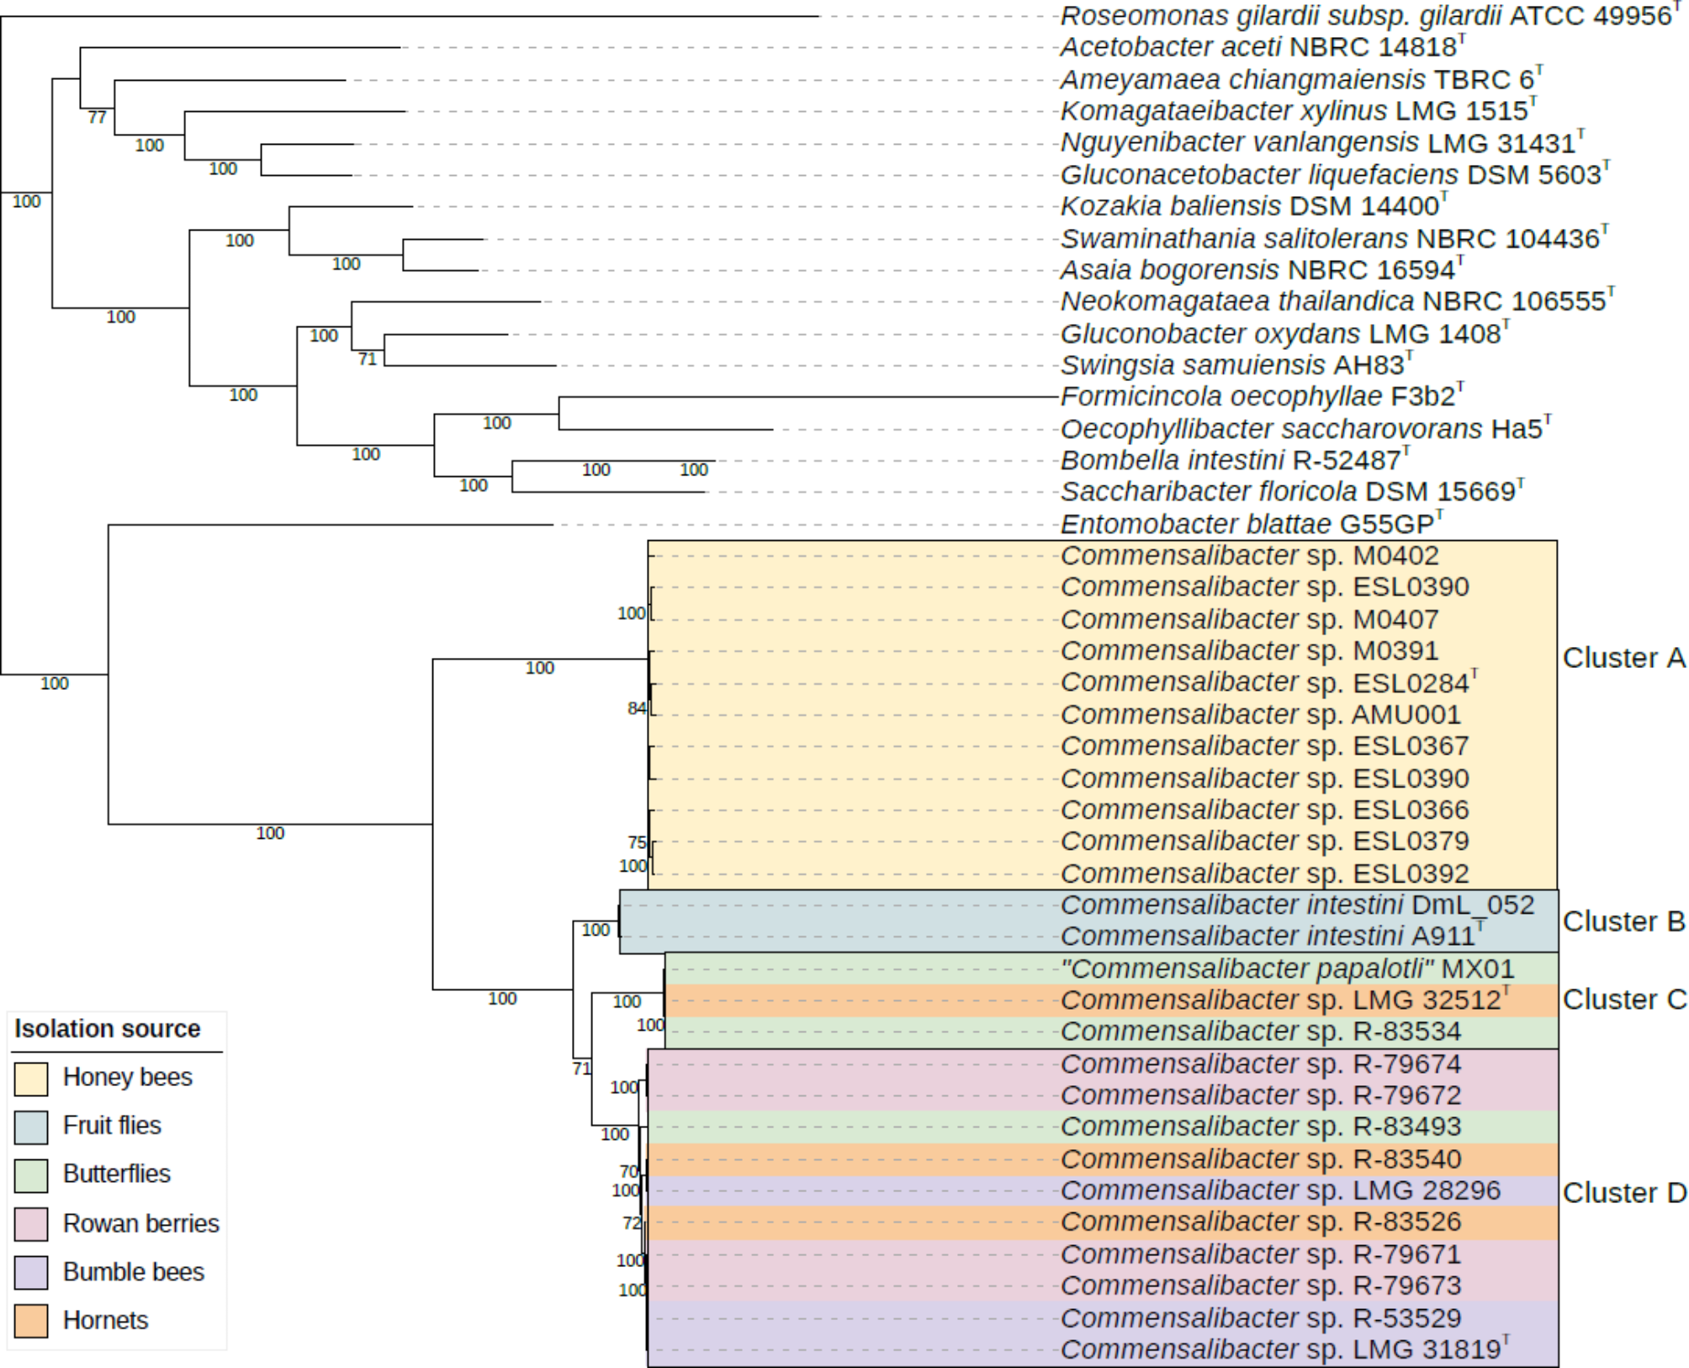Click the Hornets legend color swatch
The height and width of the screenshot is (1368, 1689).
click(31, 1321)
